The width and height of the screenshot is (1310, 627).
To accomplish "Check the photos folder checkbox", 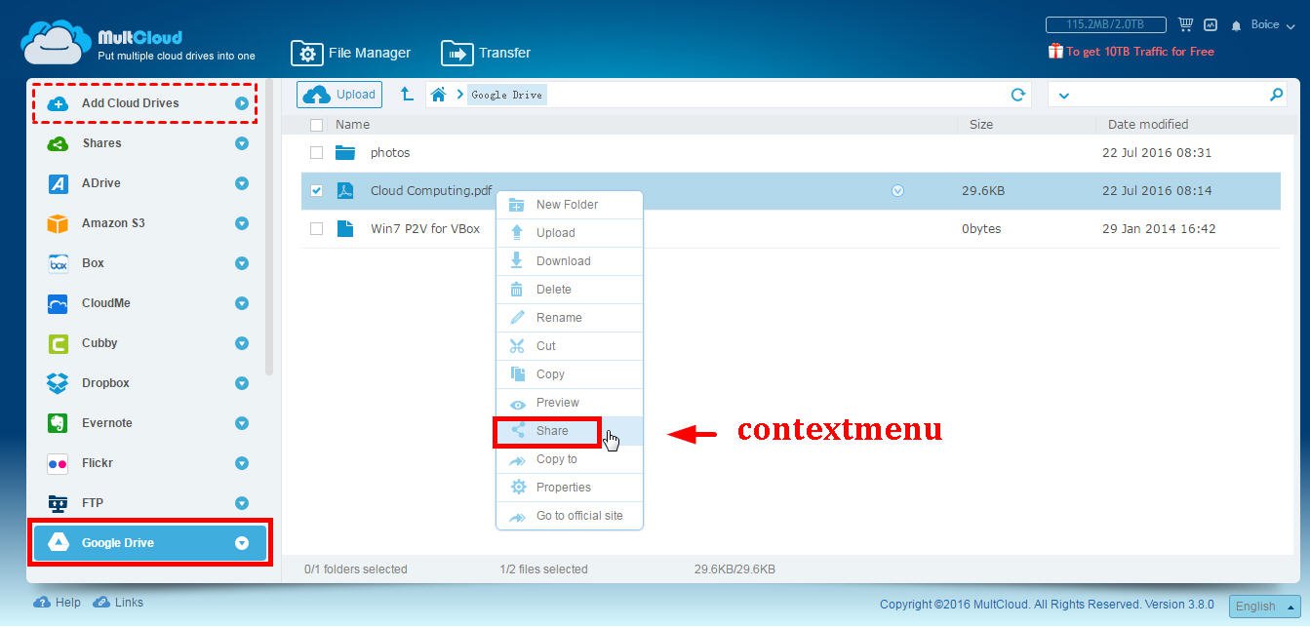I will coord(316,153).
